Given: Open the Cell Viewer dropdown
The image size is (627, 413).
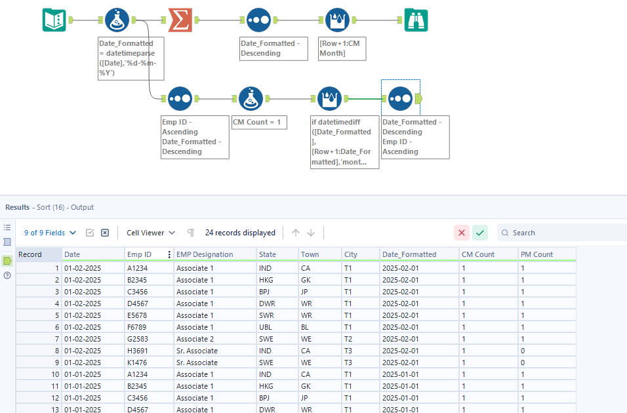Looking at the screenshot, I should tap(148, 232).
